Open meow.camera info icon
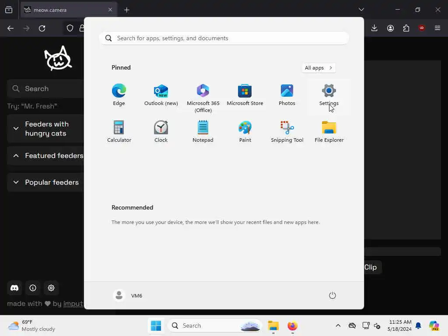This screenshot has width=448, height=336. 33,288
